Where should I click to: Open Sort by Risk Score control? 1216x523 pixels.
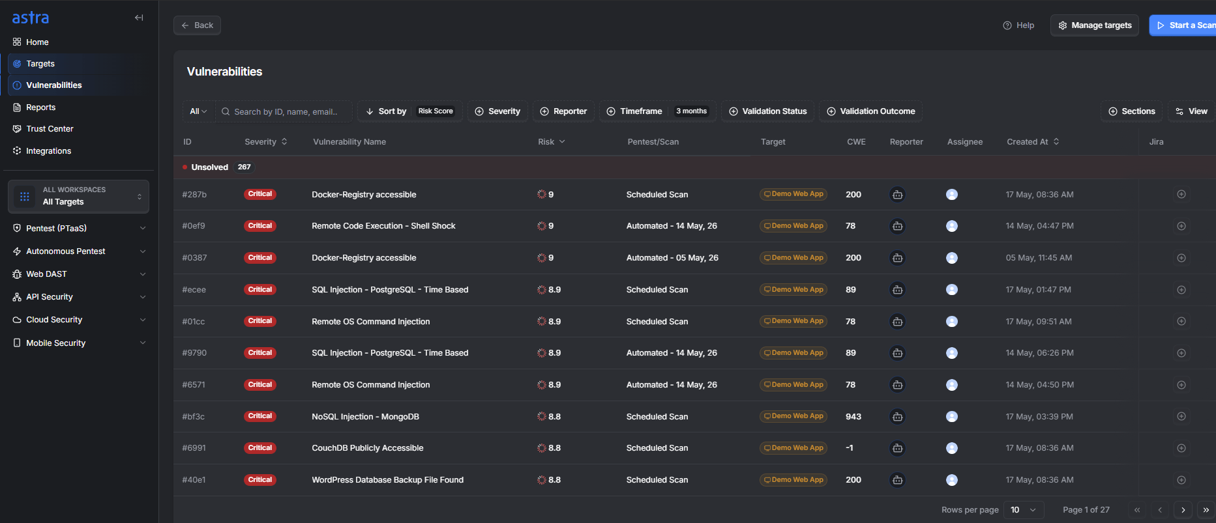pyautogui.click(x=410, y=111)
